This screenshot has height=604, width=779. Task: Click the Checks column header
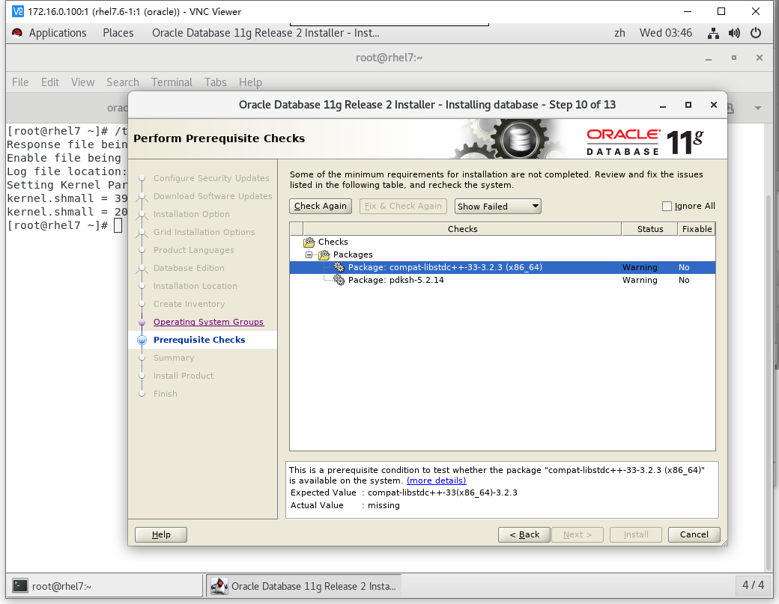coord(462,229)
